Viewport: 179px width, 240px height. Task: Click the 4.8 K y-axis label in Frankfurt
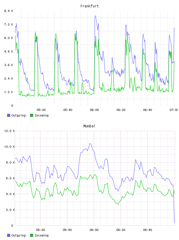(9, 51)
